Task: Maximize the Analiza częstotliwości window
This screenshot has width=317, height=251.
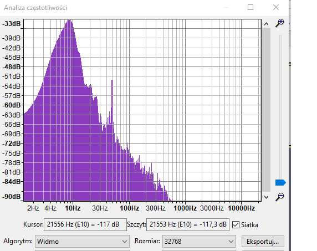Action: 250,7
